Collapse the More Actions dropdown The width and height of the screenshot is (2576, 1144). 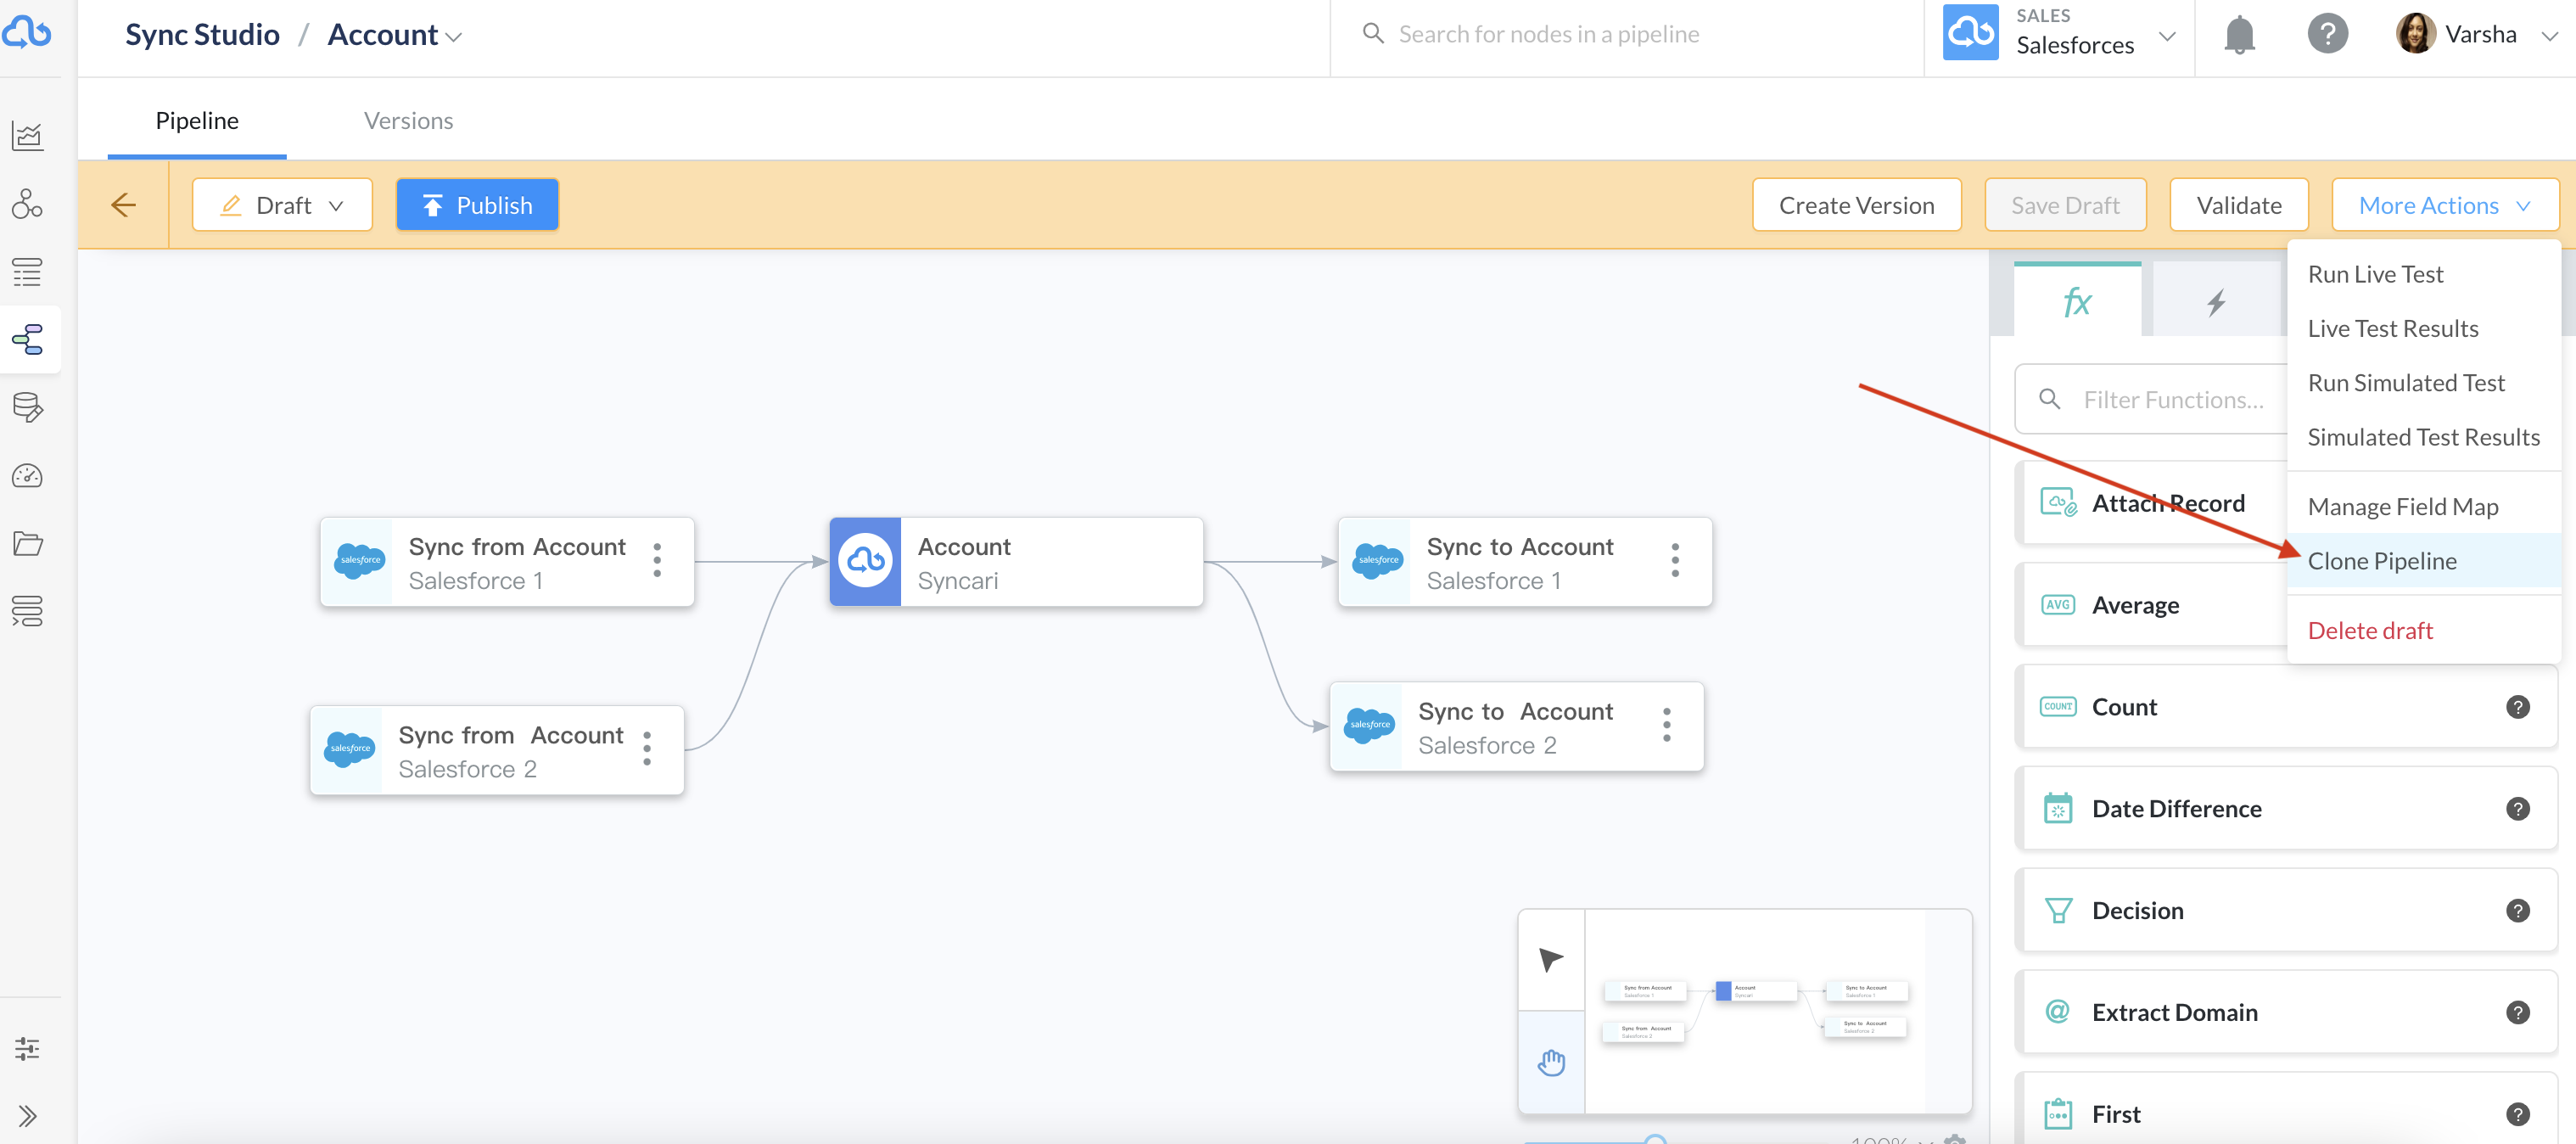click(x=2445, y=205)
